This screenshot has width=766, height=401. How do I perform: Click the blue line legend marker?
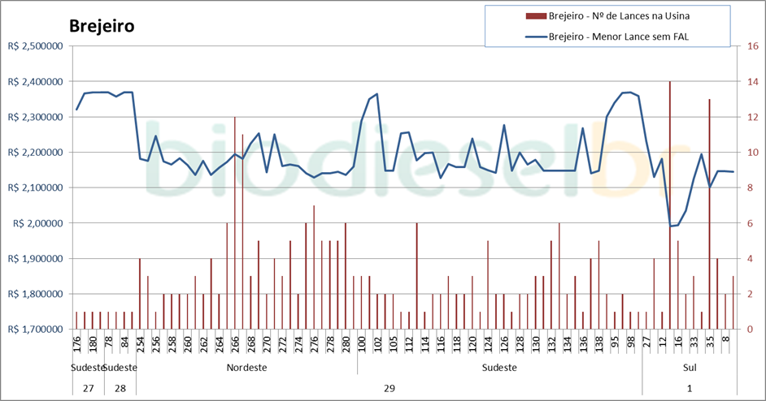(x=536, y=37)
